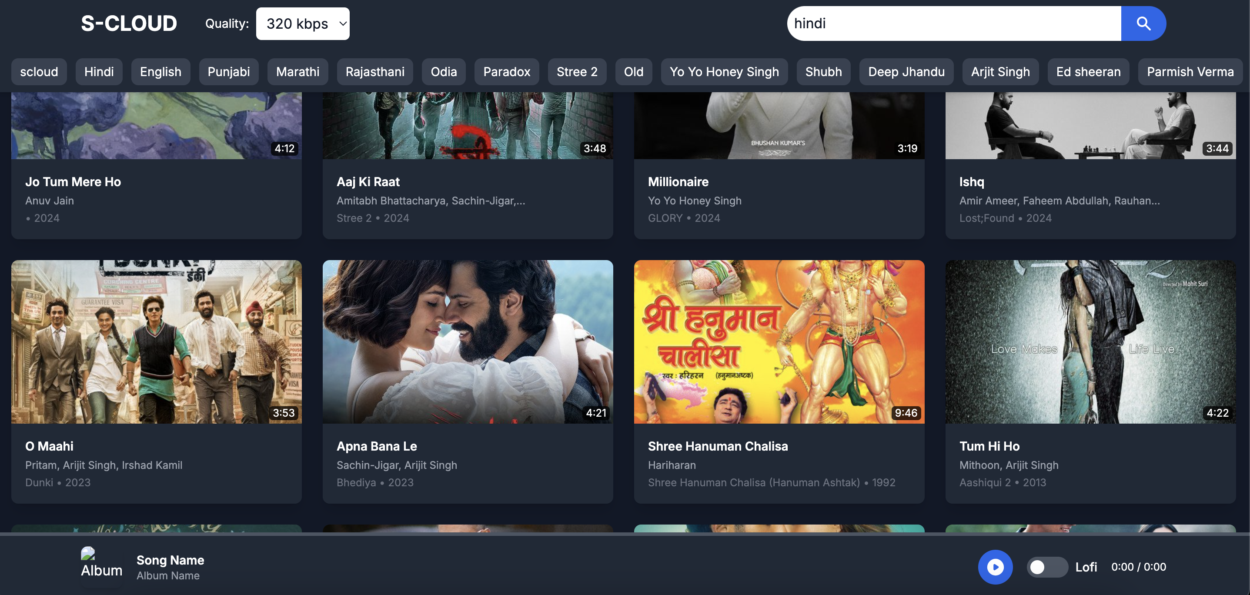The image size is (1250, 595).
Task: Click the Shree Hanuman Chalisa title
Action: (718, 446)
